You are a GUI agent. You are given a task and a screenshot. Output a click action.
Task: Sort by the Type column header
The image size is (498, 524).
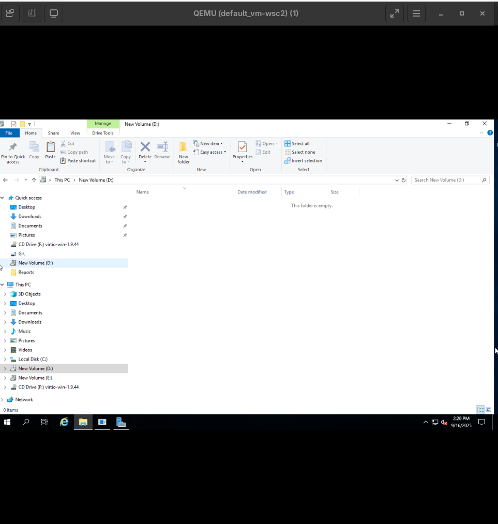289,192
